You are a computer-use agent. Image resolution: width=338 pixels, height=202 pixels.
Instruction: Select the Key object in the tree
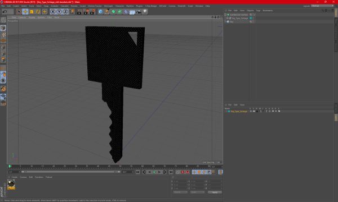[232, 22]
